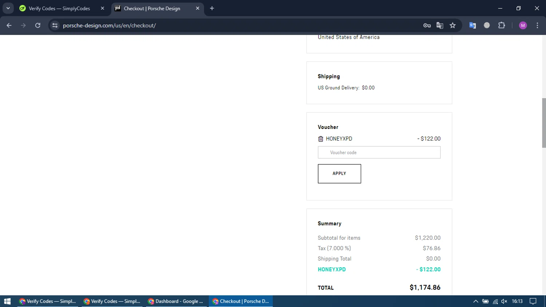The image size is (546, 307).
Task: Open the Extensions puzzle menu
Action: [x=502, y=25]
